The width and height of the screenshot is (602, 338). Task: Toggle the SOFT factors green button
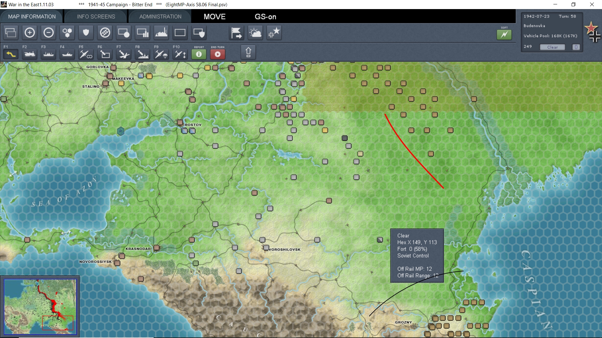[x=504, y=34]
